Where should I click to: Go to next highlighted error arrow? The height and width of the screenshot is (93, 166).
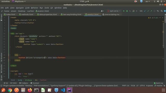pos(163,18)
